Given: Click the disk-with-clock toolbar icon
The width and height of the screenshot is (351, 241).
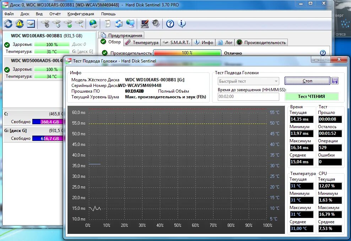Looking at the screenshot, I should click(x=56, y=23).
